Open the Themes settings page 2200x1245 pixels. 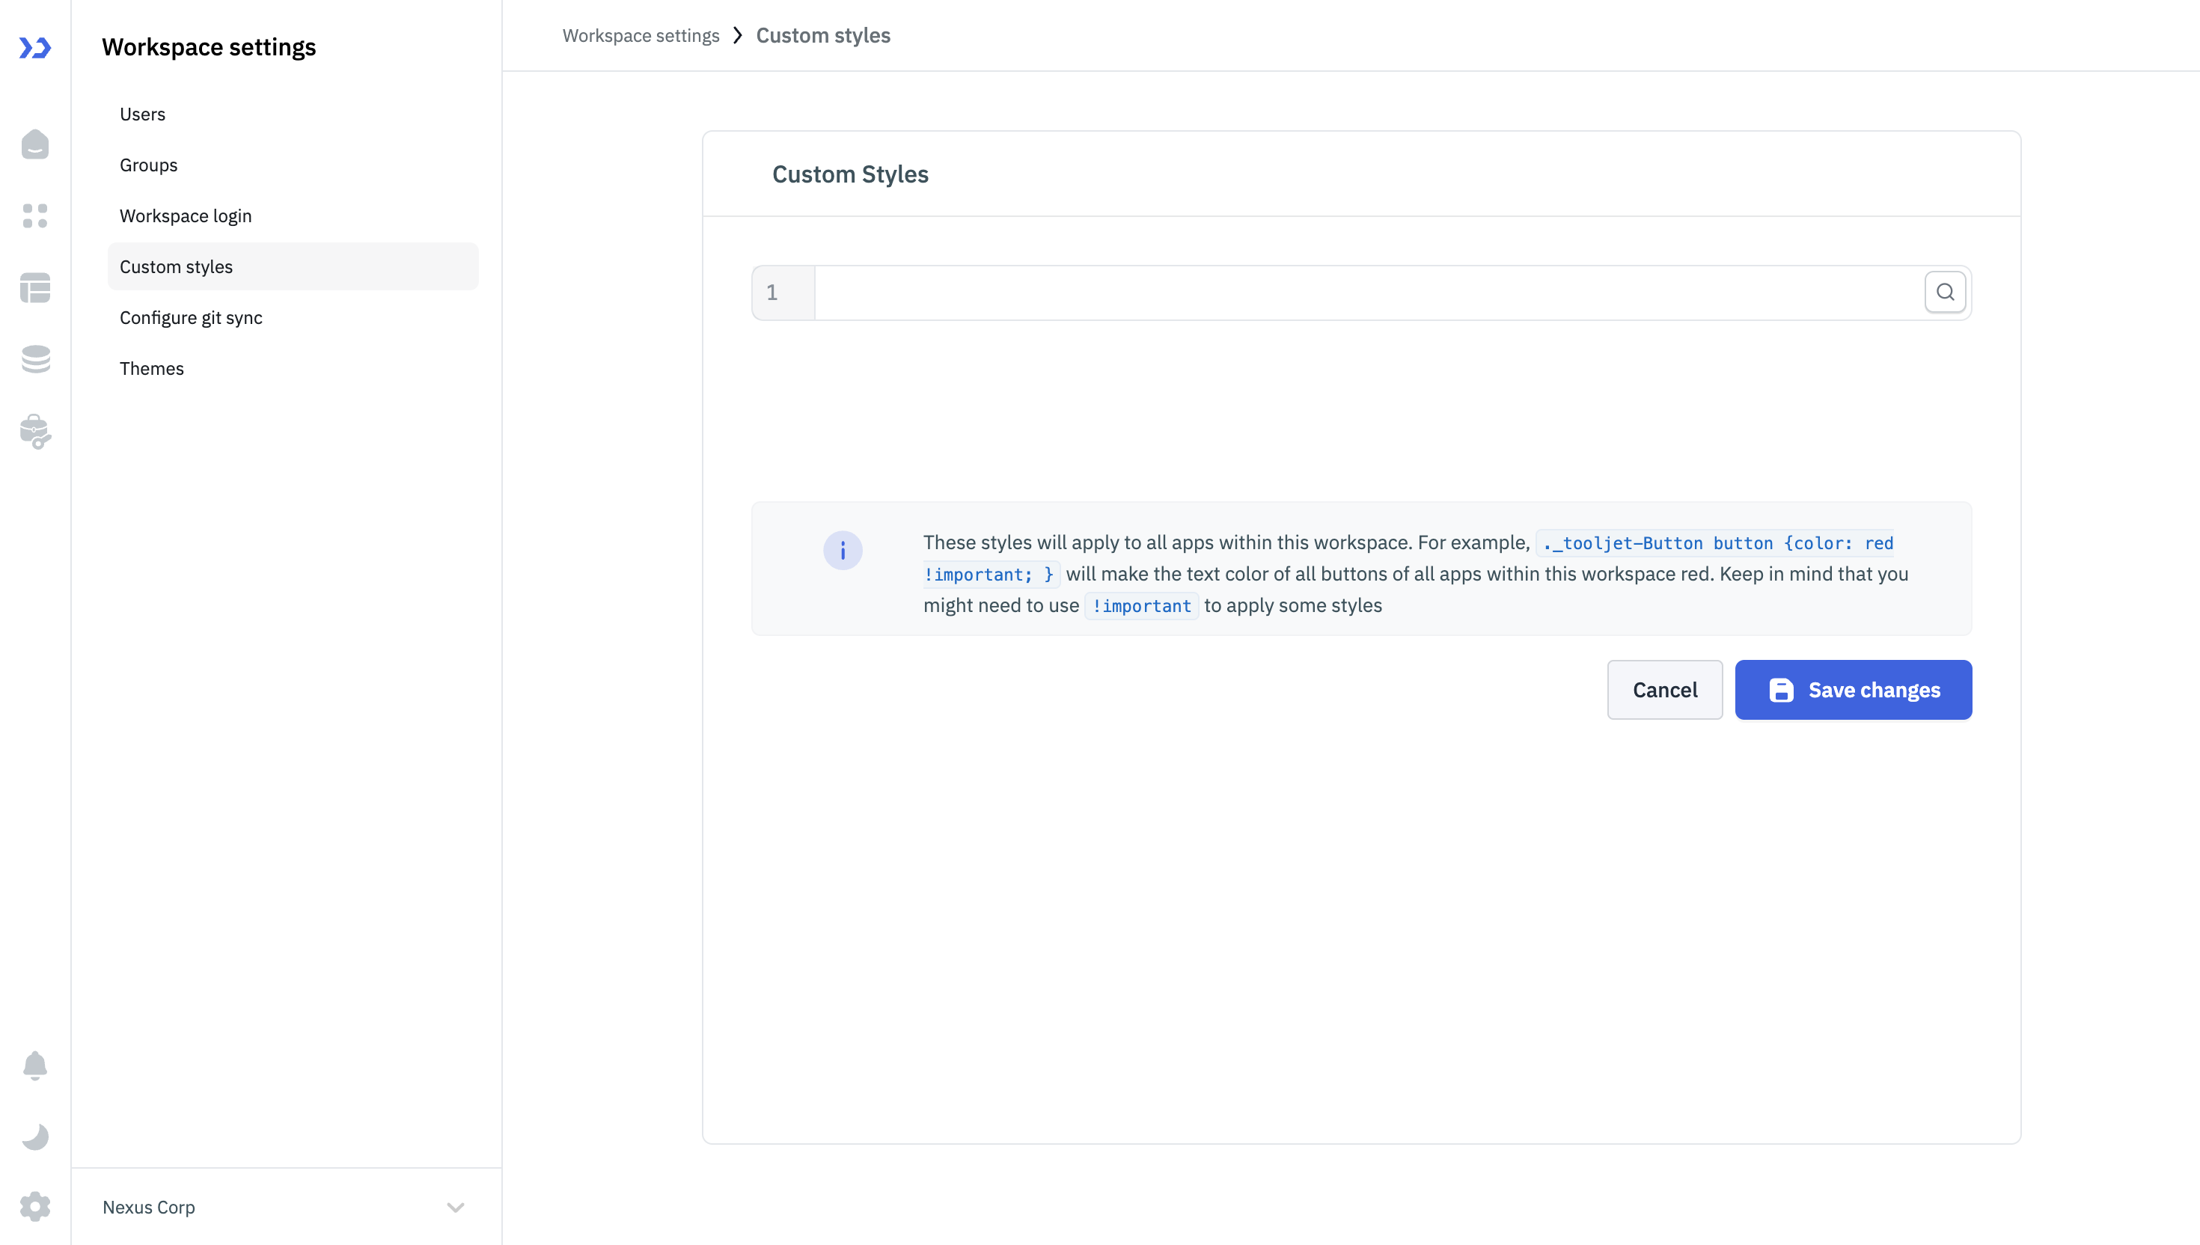click(x=293, y=369)
